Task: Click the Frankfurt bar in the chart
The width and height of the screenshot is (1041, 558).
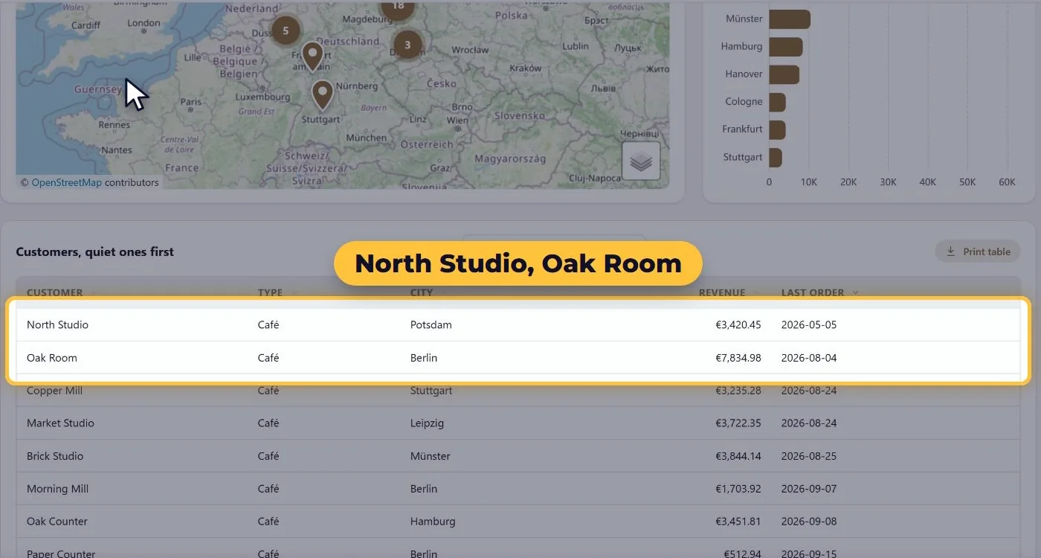Action: 777,129
